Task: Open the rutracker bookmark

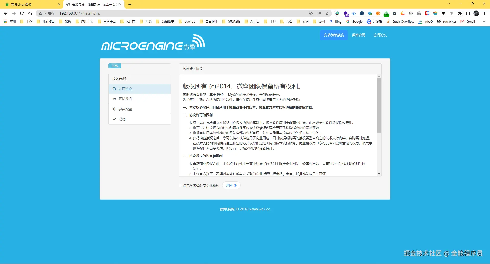Action: 447,21
